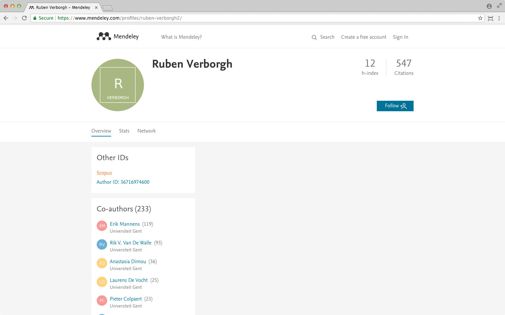Click the Co-authors (233) heading
505x315 pixels.
pos(124,209)
